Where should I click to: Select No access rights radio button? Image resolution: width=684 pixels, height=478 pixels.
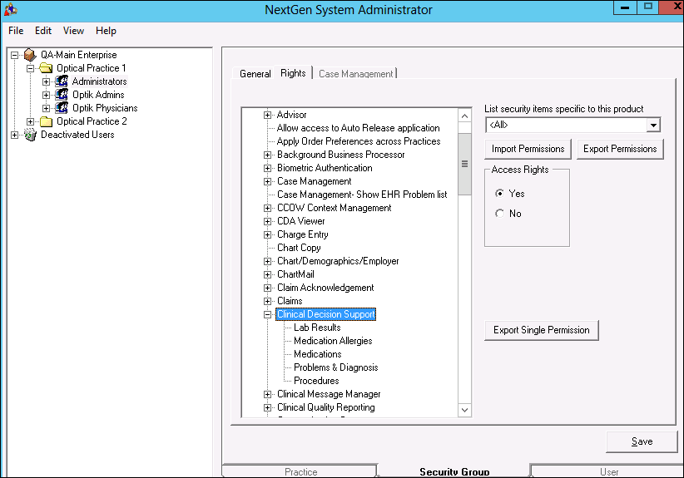(499, 213)
